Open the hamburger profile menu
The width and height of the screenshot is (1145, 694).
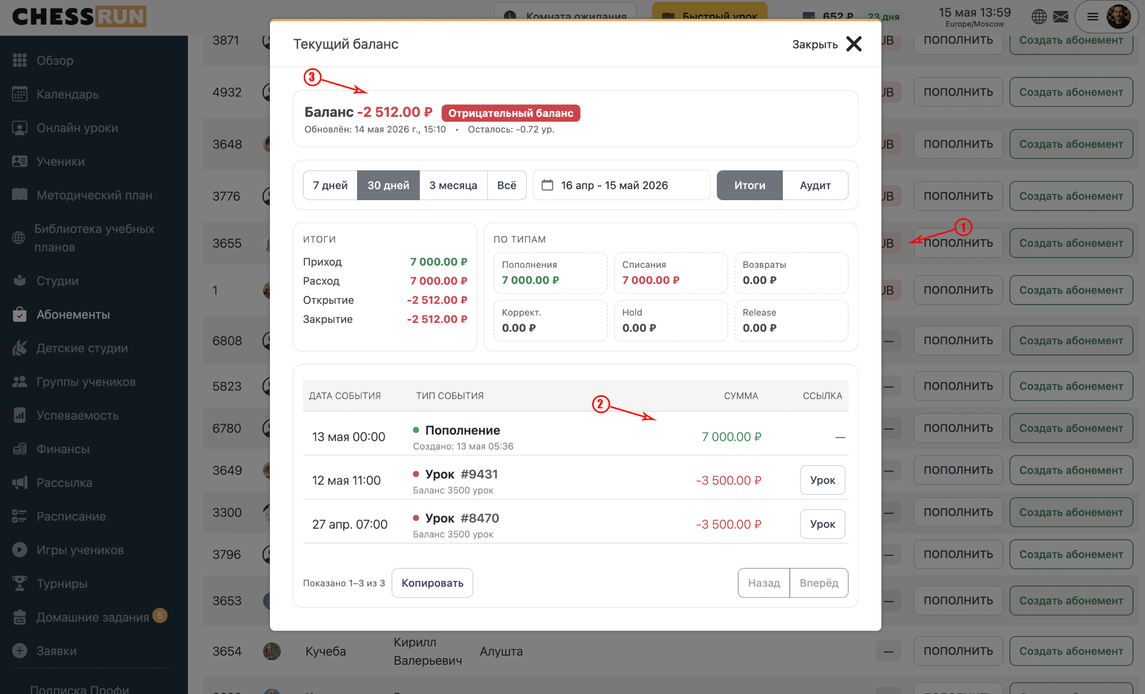click(1093, 17)
